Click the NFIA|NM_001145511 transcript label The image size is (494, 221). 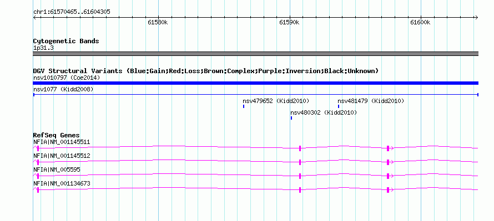pos(62,142)
